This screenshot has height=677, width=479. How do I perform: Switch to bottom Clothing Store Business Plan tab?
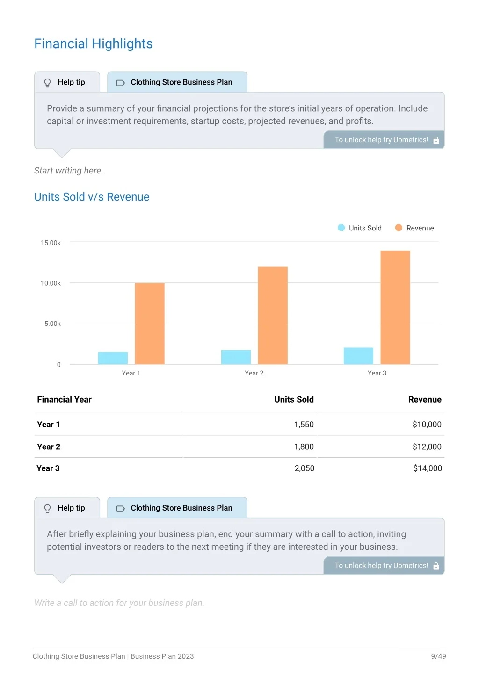[177, 508]
